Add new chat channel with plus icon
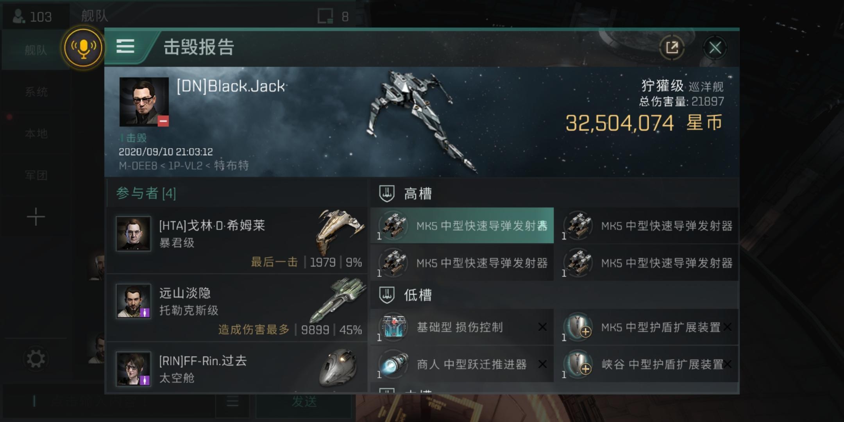Image resolution: width=844 pixels, height=422 pixels. click(x=36, y=216)
